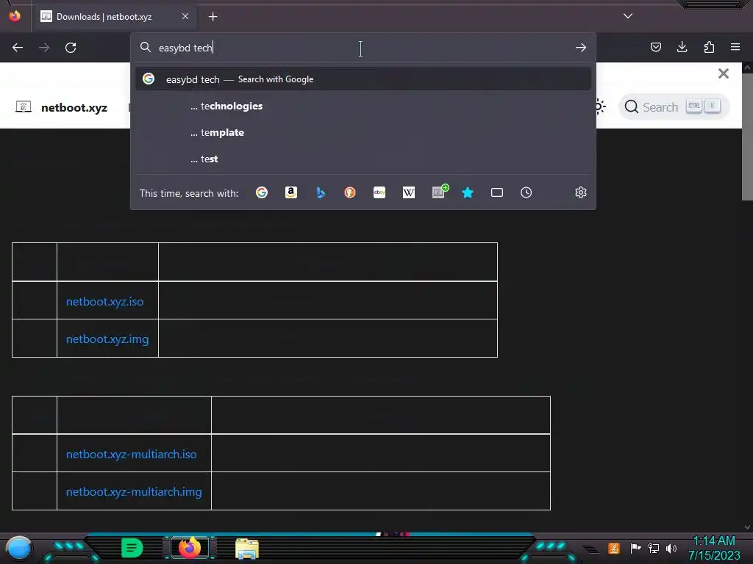Open the Action Center flag icon
The image size is (753, 564).
coord(635,548)
